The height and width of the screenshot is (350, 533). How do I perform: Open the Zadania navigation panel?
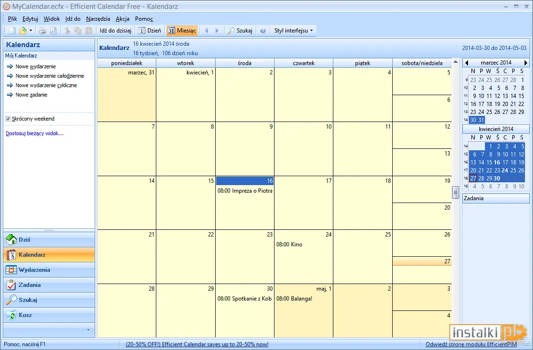pyautogui.click(x=49, y=285)
